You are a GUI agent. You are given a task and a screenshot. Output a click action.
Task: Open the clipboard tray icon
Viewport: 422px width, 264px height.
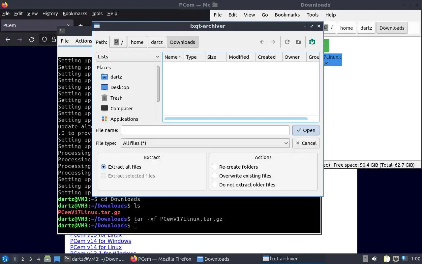point(386,259)
